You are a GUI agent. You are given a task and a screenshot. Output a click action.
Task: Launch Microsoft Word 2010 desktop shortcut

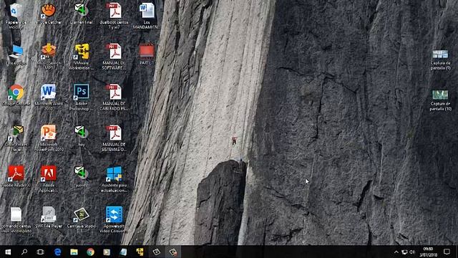point(49,97)
